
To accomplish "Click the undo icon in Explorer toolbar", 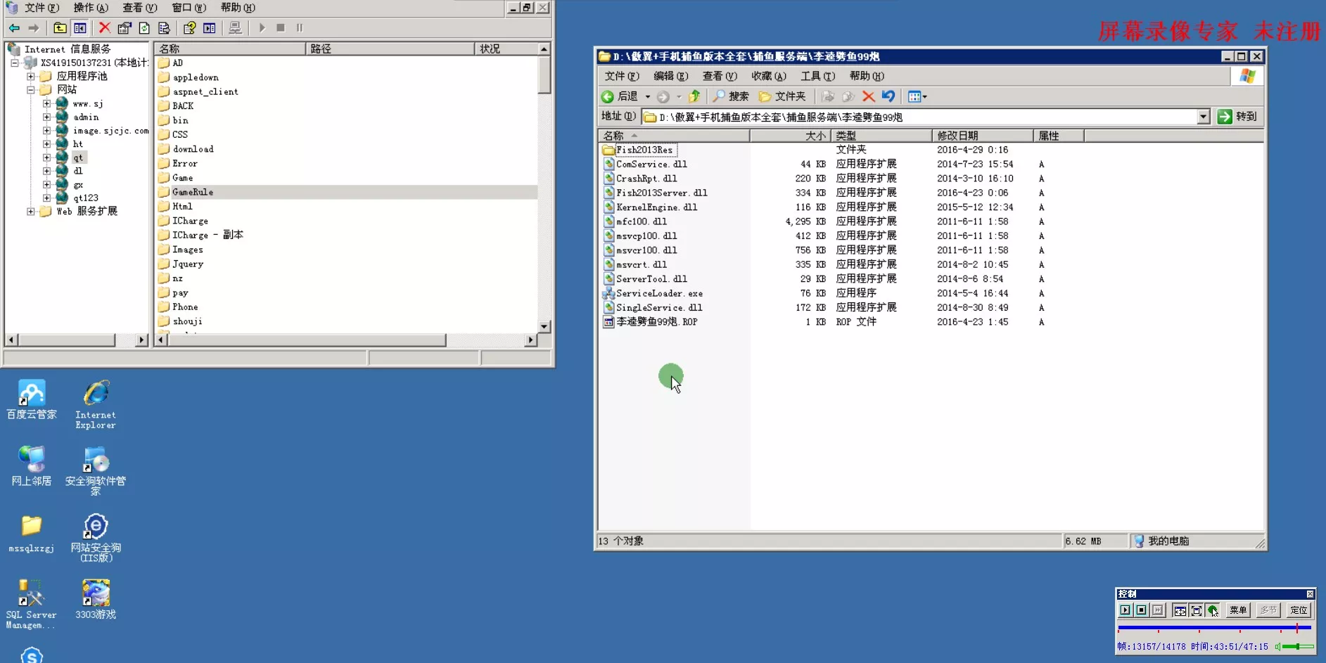I will pyautogui.click(x=888, y=96).
